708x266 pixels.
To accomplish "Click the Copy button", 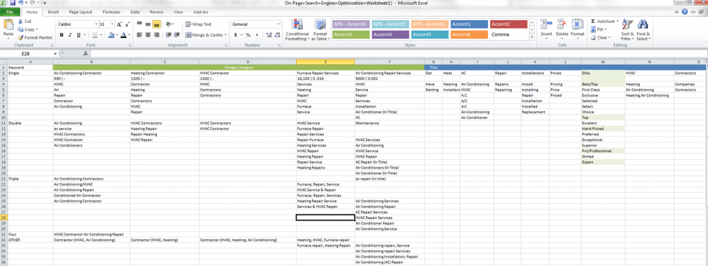I will [27, 29].
